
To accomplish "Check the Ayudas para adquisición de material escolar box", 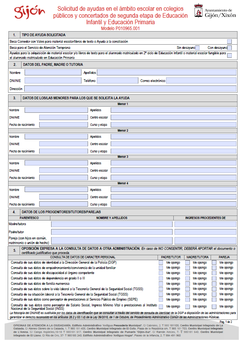I will [x=229, y=55].
